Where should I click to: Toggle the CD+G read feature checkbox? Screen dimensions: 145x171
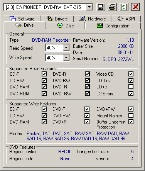(x=131, y=87)
